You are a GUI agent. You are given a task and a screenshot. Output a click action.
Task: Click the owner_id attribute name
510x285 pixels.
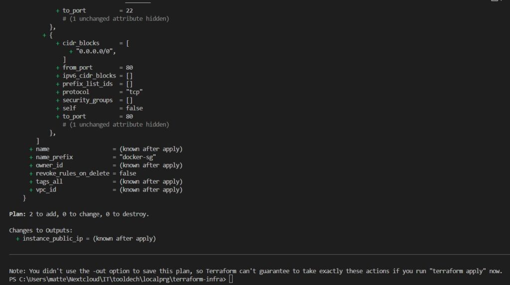point(49,166)
